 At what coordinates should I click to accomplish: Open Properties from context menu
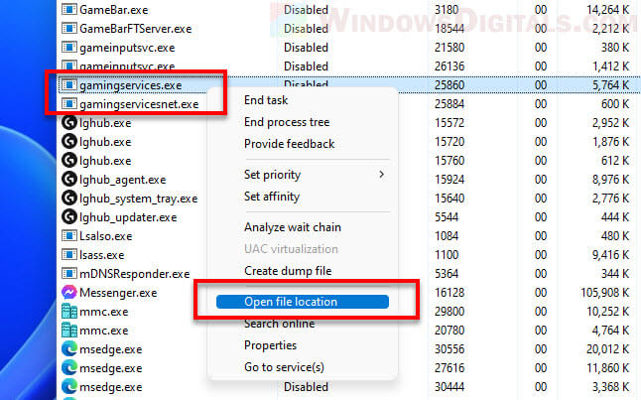[270, 345]
